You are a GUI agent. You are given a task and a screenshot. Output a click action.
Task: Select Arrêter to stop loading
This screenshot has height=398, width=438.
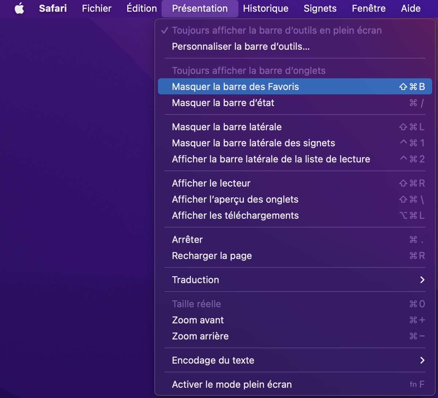pyautogui.click(x=295, y=240)
